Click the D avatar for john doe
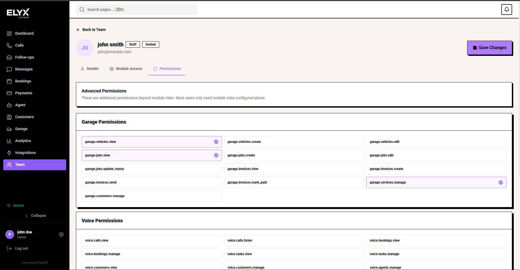The width and height of the screenshot is (520, 270). tap(10, 234)
